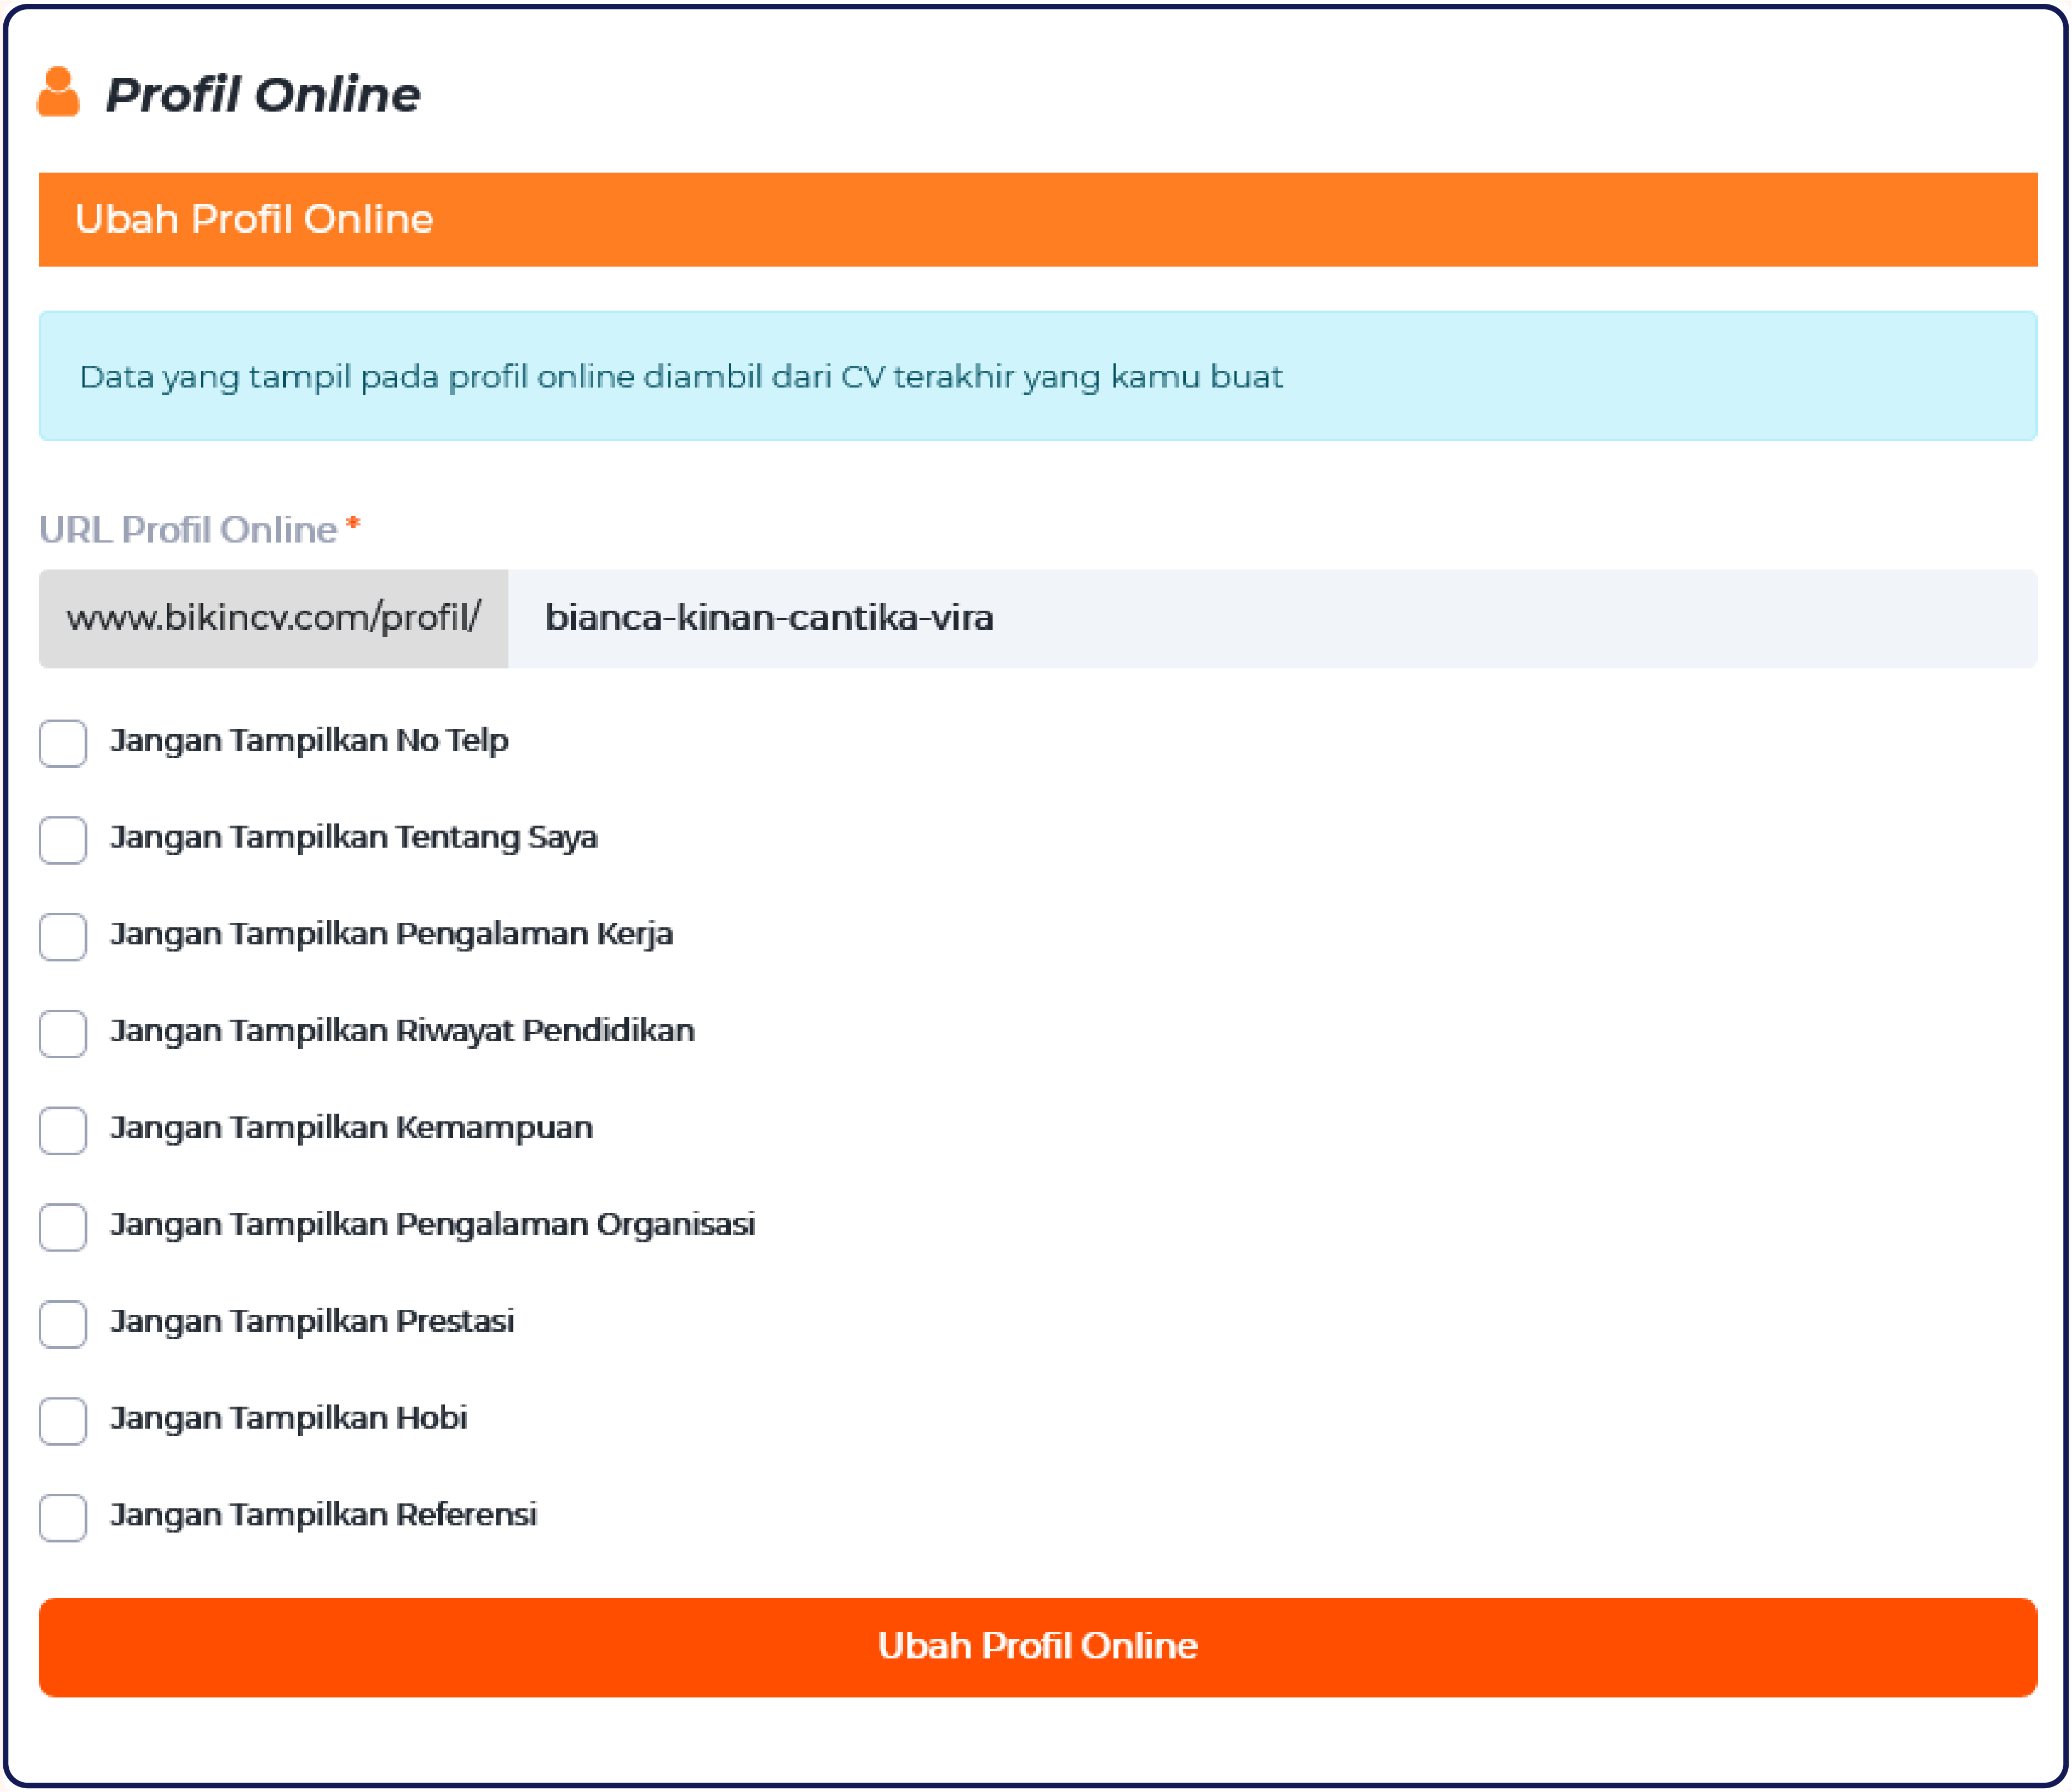Click the www.bikincv.com/profil/ prefix box
This screenshot has height=1792, width=2072.
point(273,619)
